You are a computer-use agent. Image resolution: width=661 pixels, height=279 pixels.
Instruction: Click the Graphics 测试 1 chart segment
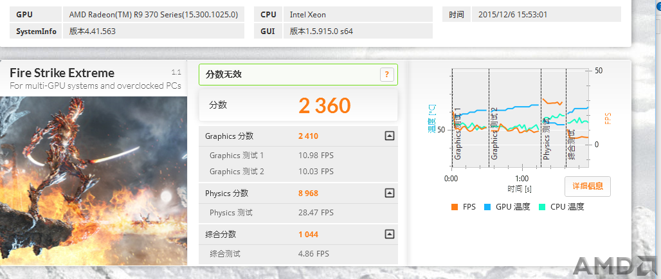471,117
